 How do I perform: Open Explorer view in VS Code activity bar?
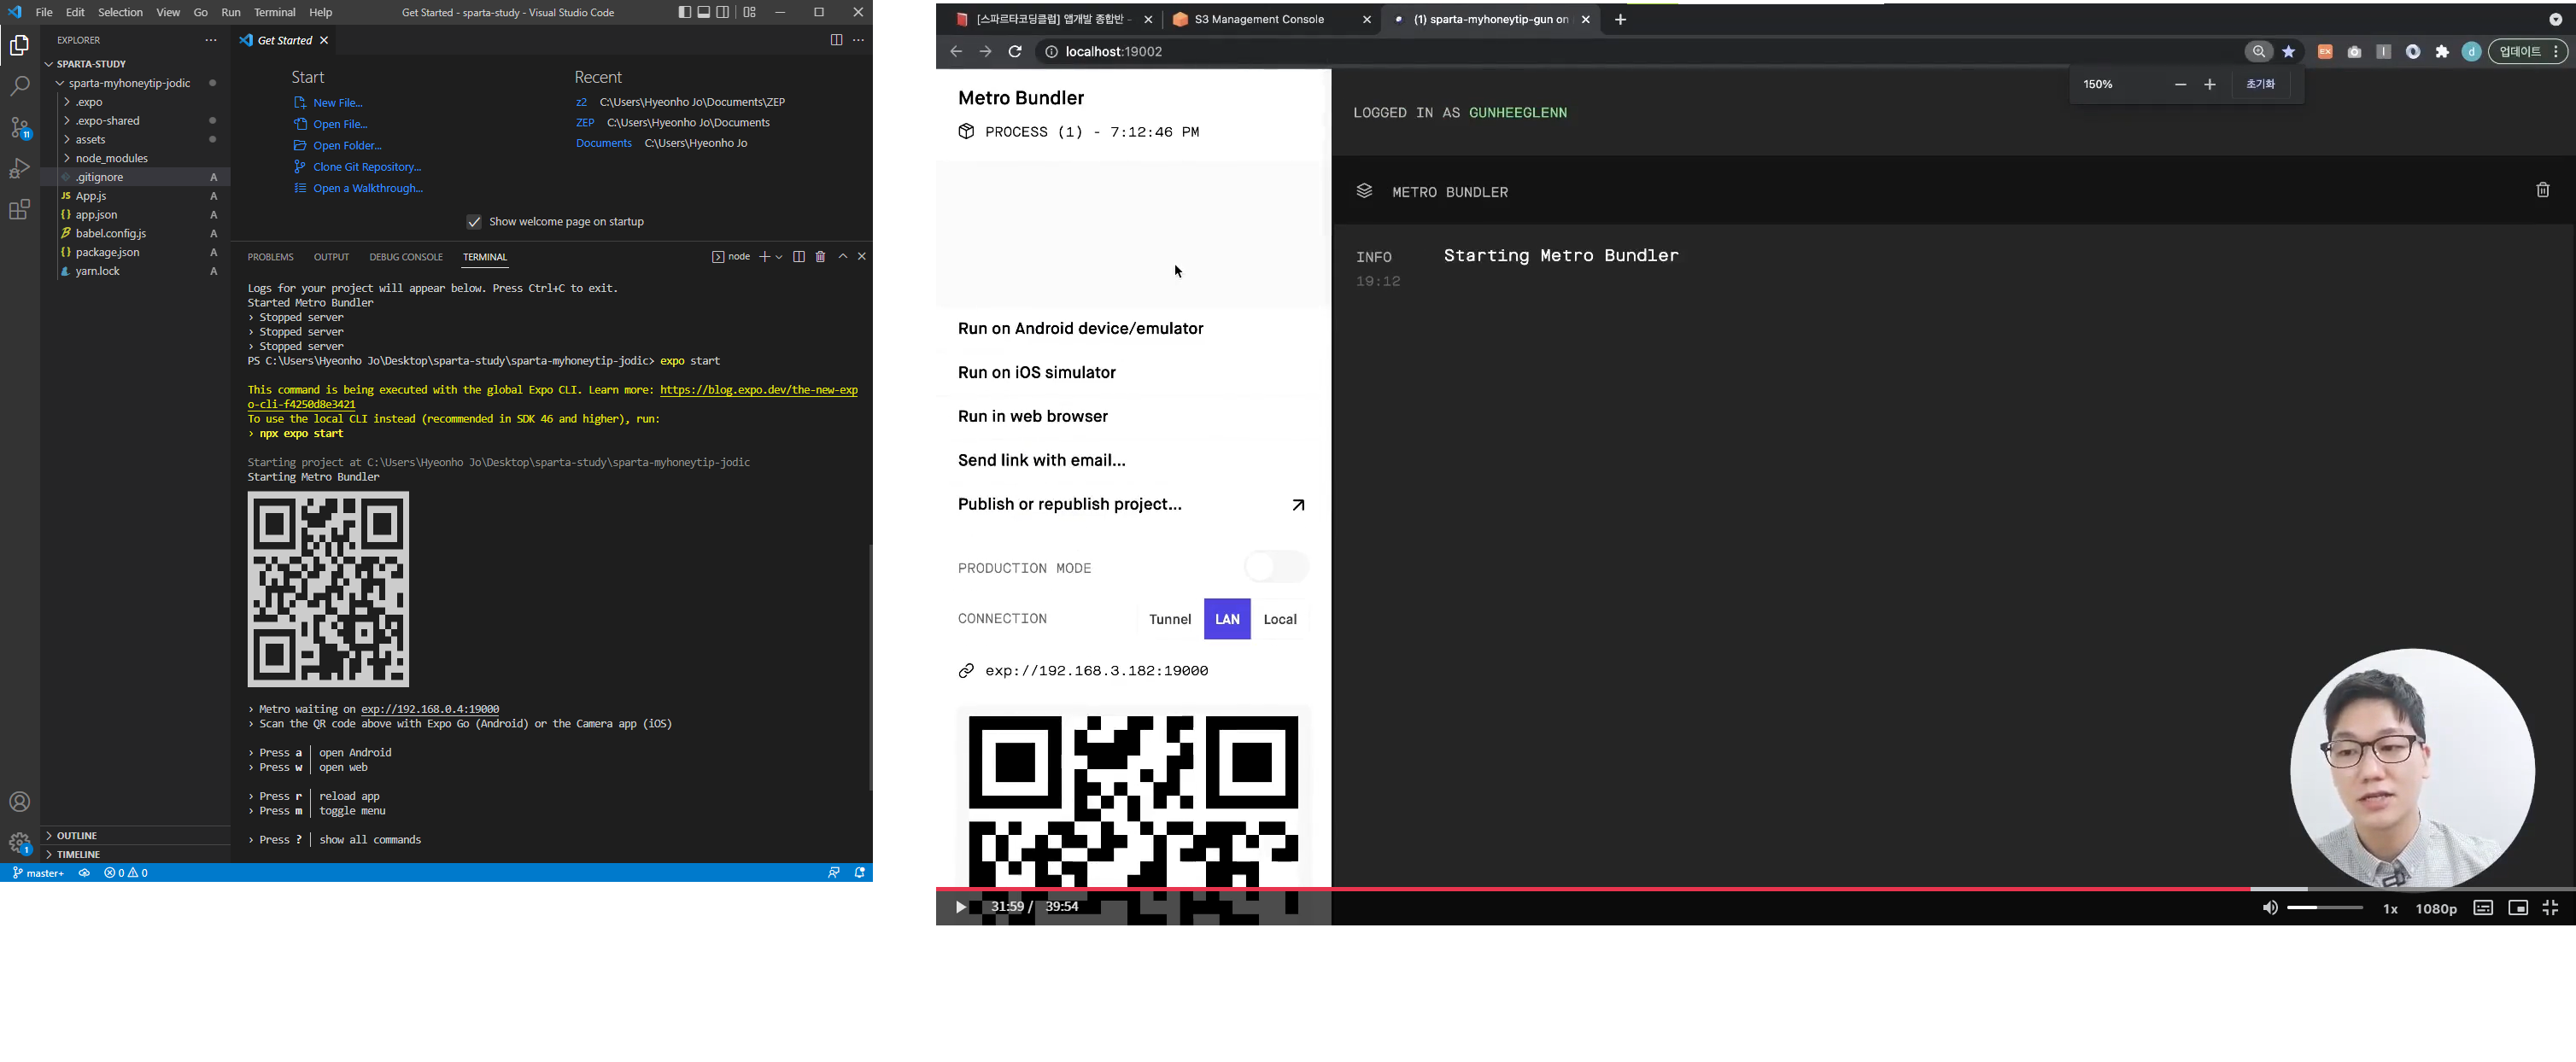pos(19,45)
